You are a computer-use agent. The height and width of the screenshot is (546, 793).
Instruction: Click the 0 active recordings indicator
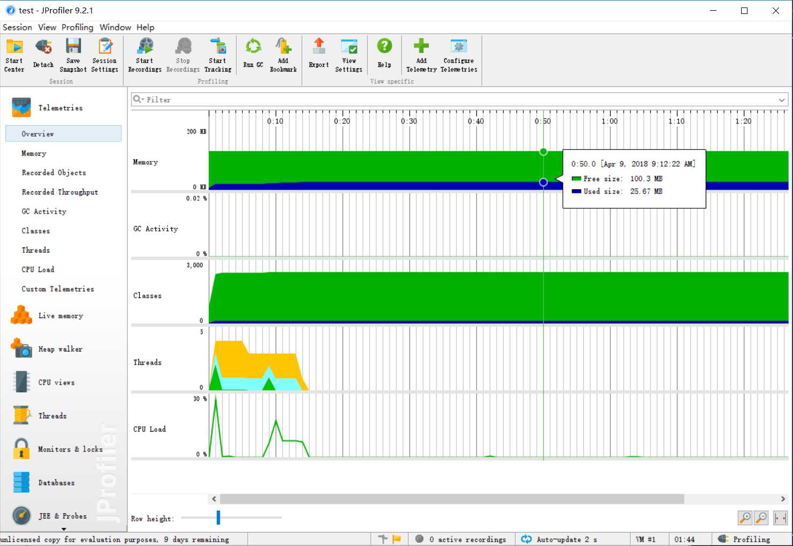[x=461, y=539]
